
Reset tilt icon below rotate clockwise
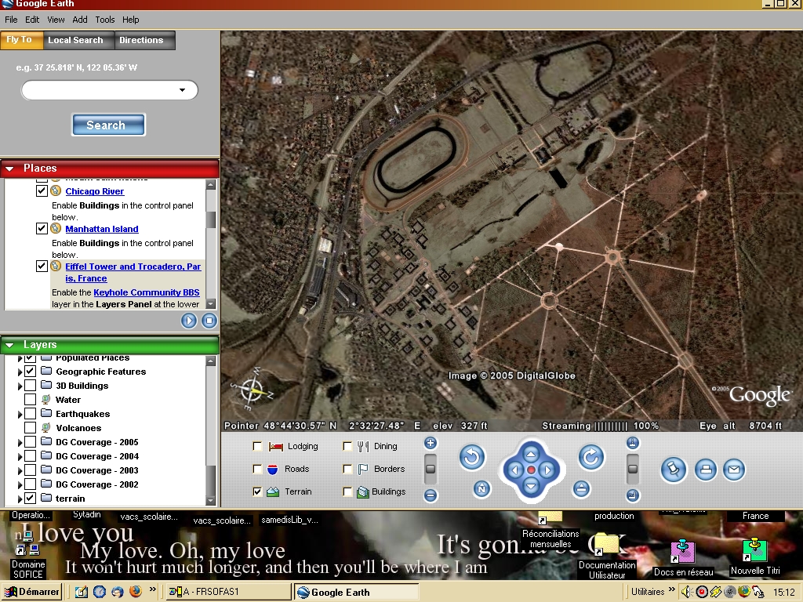(581, 489)
